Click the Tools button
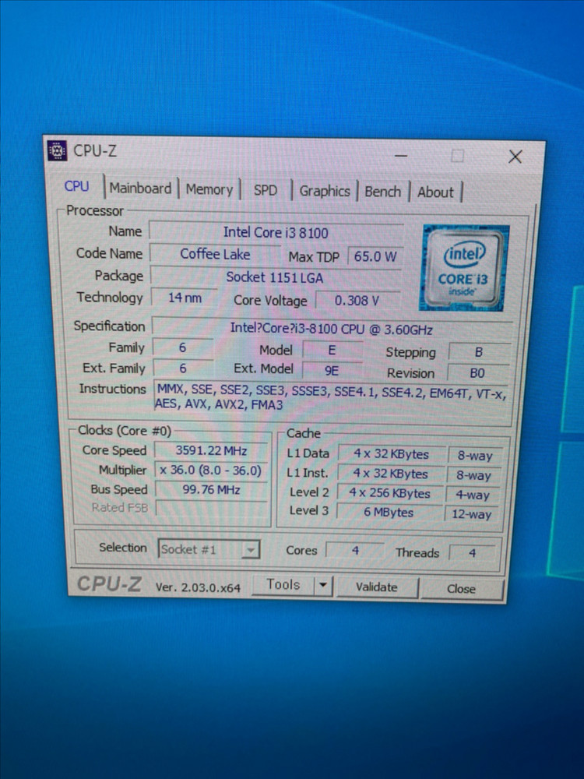This screenshot has height=779, width=584. [283, 585]
